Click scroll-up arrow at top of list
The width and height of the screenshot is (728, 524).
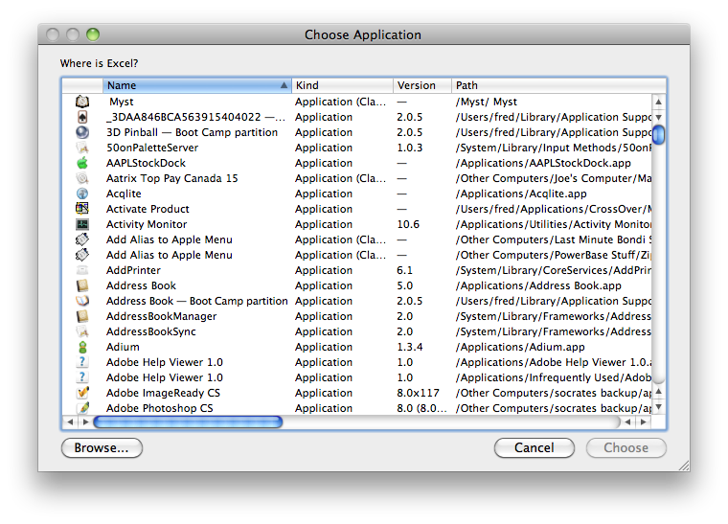click(659, 102)
